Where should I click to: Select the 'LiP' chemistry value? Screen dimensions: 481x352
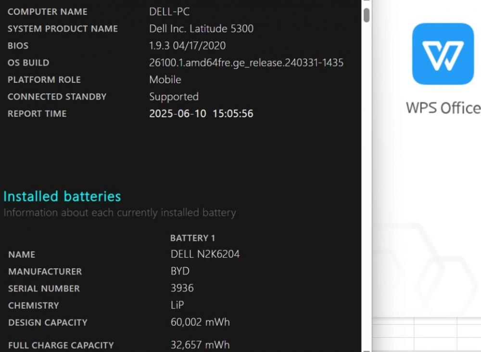coord(177,305)
